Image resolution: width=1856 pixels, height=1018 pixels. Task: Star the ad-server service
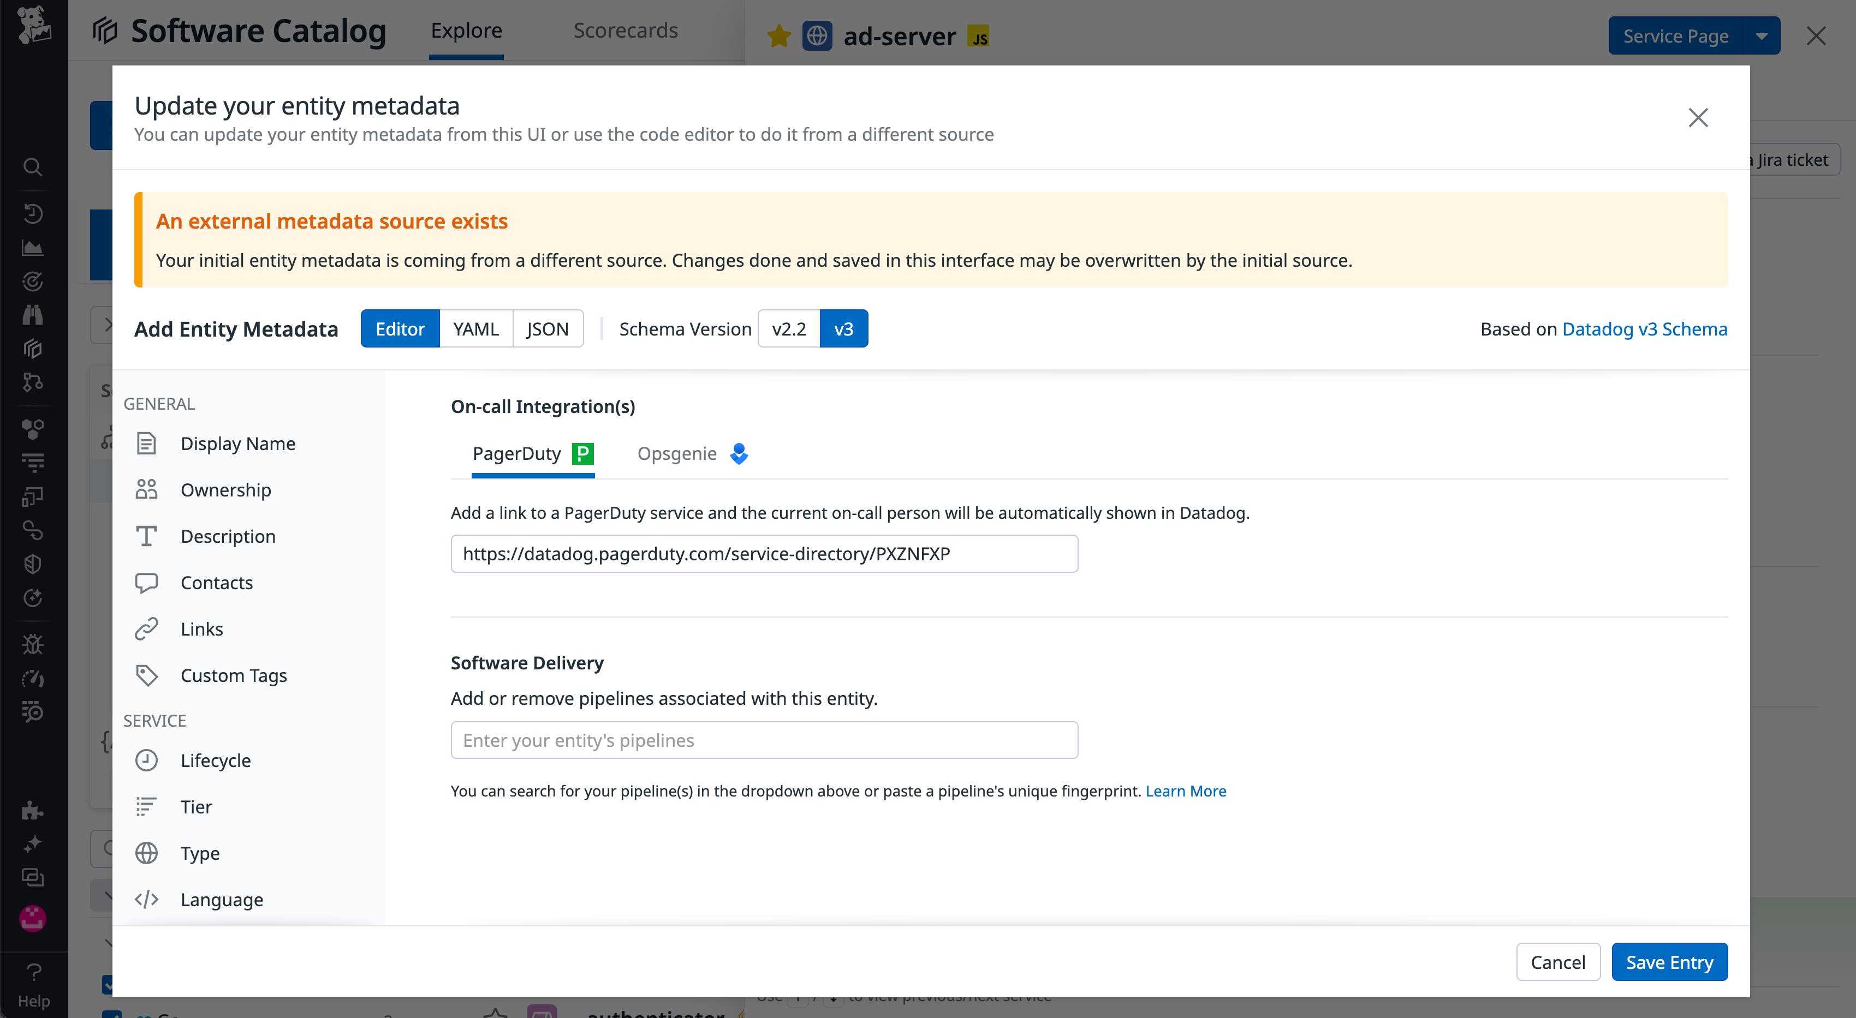779,35
